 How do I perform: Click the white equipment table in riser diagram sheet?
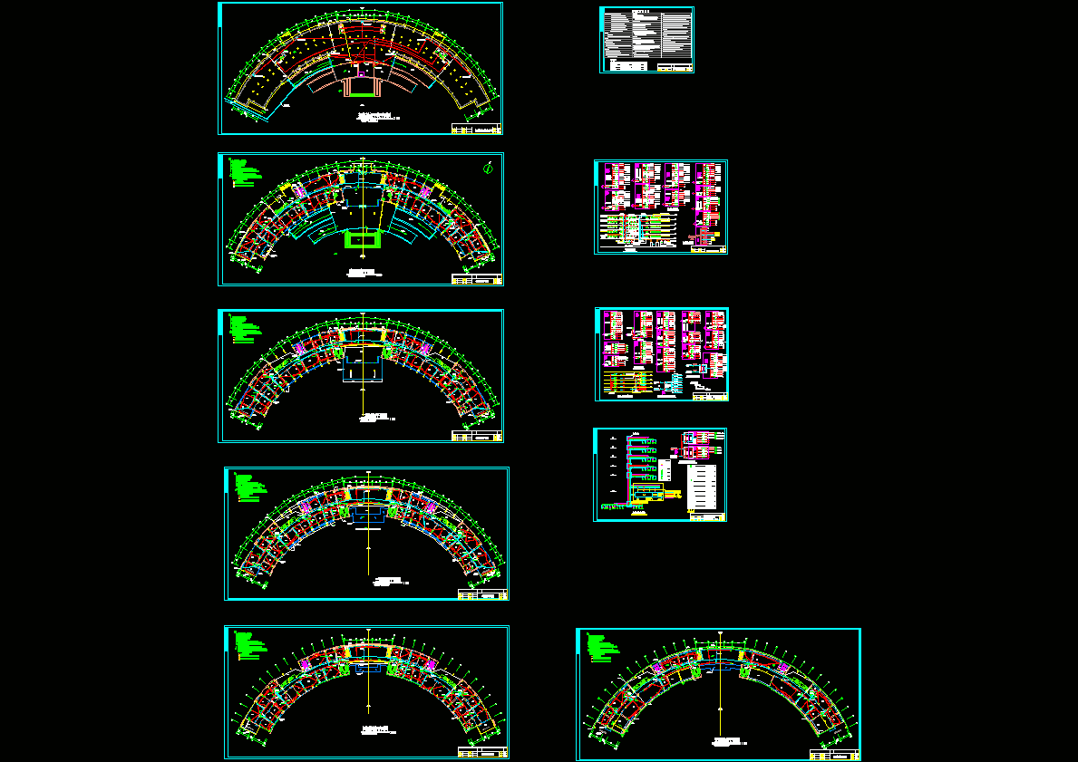[701, 487]
